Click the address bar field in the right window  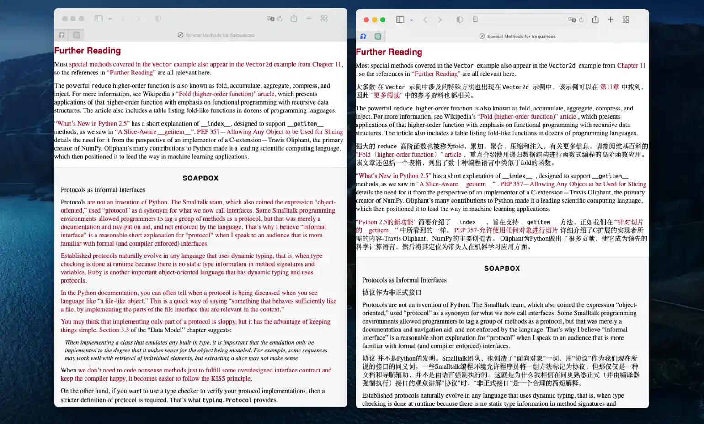[x=528, y=20]
